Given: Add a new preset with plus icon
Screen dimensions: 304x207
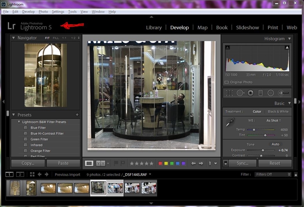Looking at the screenshot, I should click(x=77, y=115).
